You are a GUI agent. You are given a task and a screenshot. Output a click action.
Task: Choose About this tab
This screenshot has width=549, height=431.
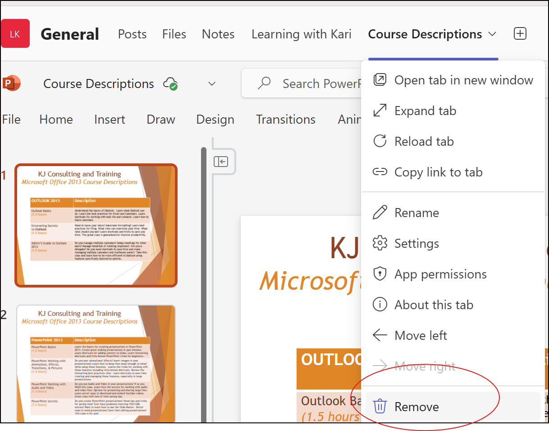(453, 305)
